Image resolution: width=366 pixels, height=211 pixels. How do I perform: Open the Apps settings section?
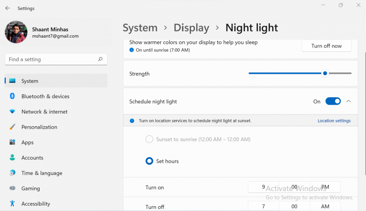point(27,142)
